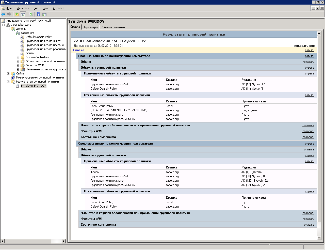The image size is (325, 250).
Task: Open Help via the question mark icon
Action: point(38,14)
